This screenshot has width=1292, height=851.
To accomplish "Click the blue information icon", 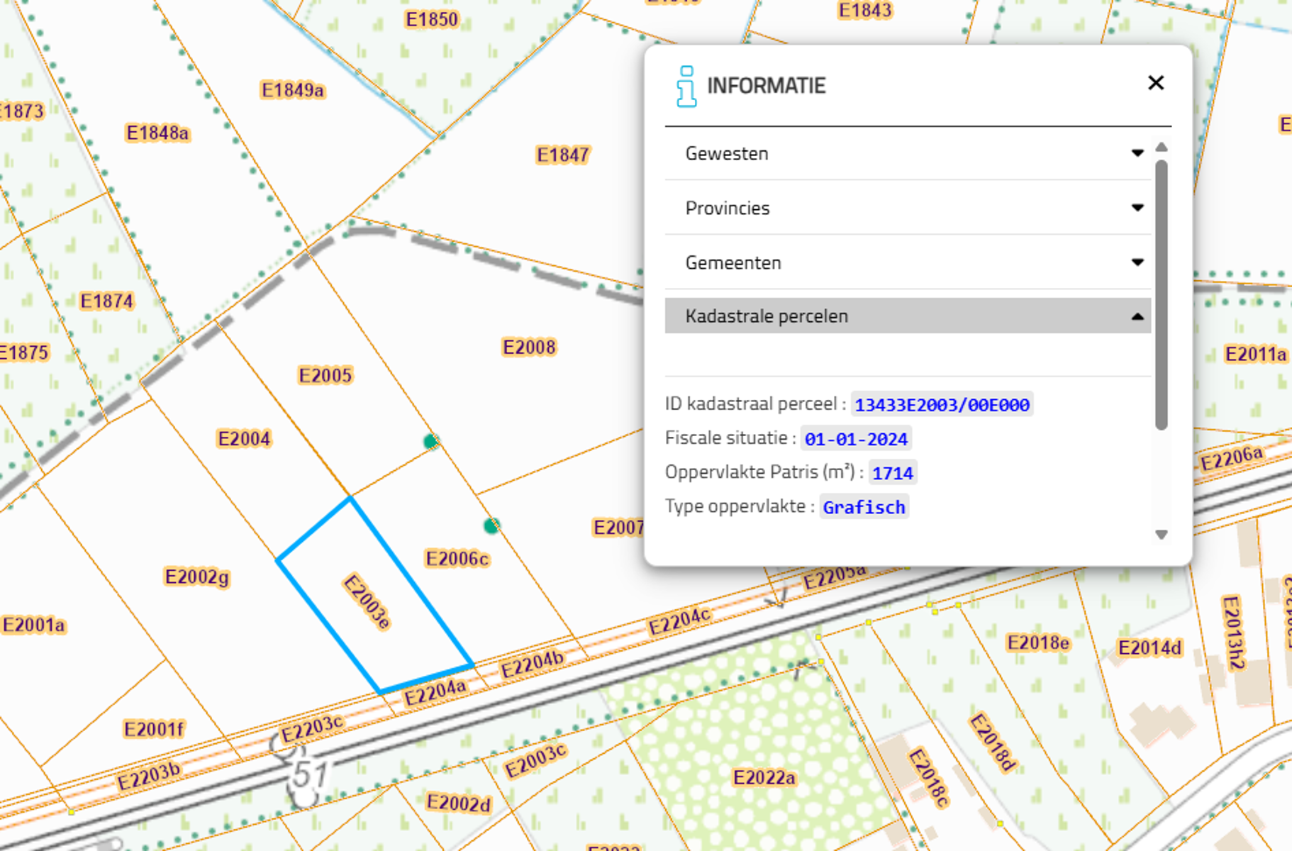I will click(x=686, y=87).
